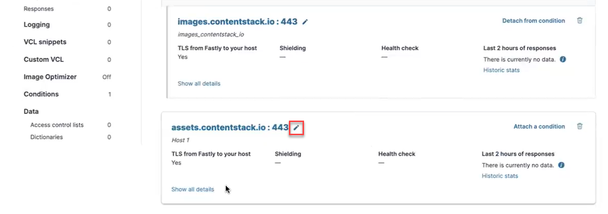Delete the images.contentstack.io host via trash icon
The width and height of the screenshot is (608, 214).
[x=580, y=21]
